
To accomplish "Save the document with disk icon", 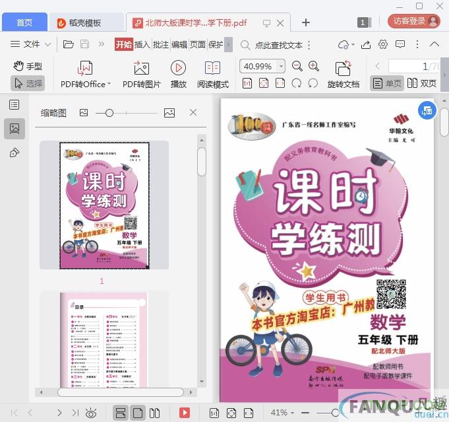I will [84, 44].
